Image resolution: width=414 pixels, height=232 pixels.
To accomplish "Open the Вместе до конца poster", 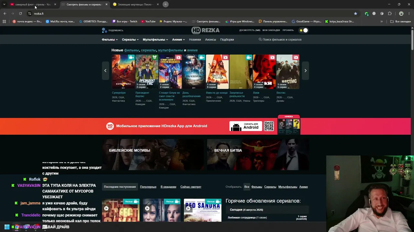I will click(217, 72).
